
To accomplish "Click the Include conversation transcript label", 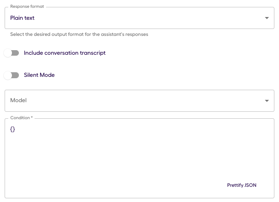I will 64,53.
